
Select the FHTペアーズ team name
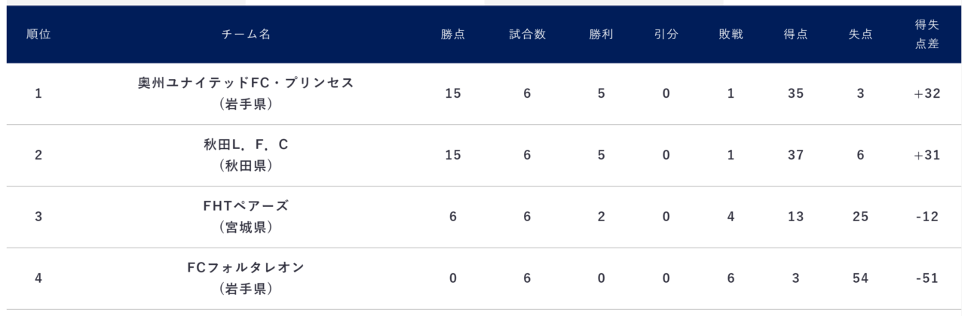click(x=246, y=206)
